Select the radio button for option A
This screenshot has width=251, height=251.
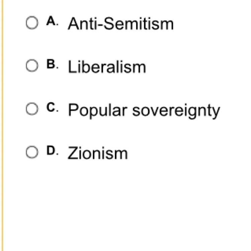[x=32, y=22]
